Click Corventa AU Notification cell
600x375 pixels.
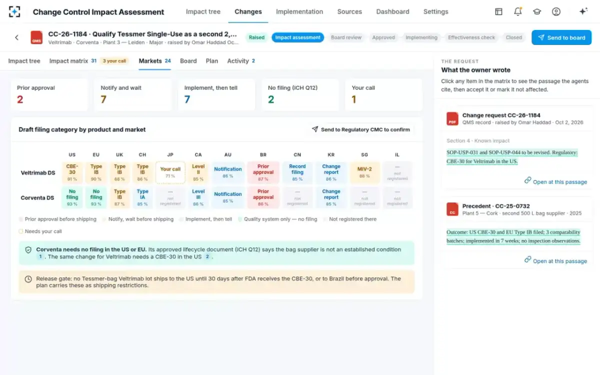(228, 197)
